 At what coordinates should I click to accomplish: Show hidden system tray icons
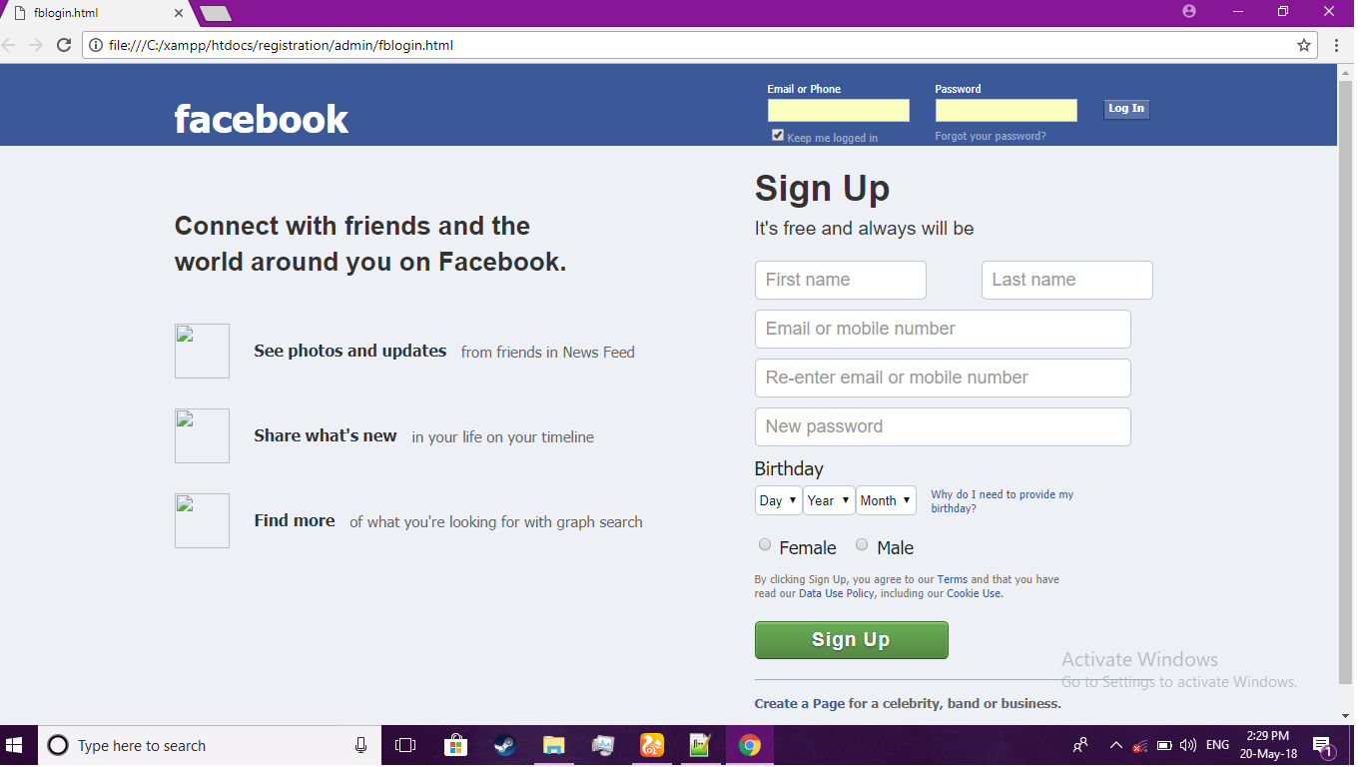coord(1115,745)
